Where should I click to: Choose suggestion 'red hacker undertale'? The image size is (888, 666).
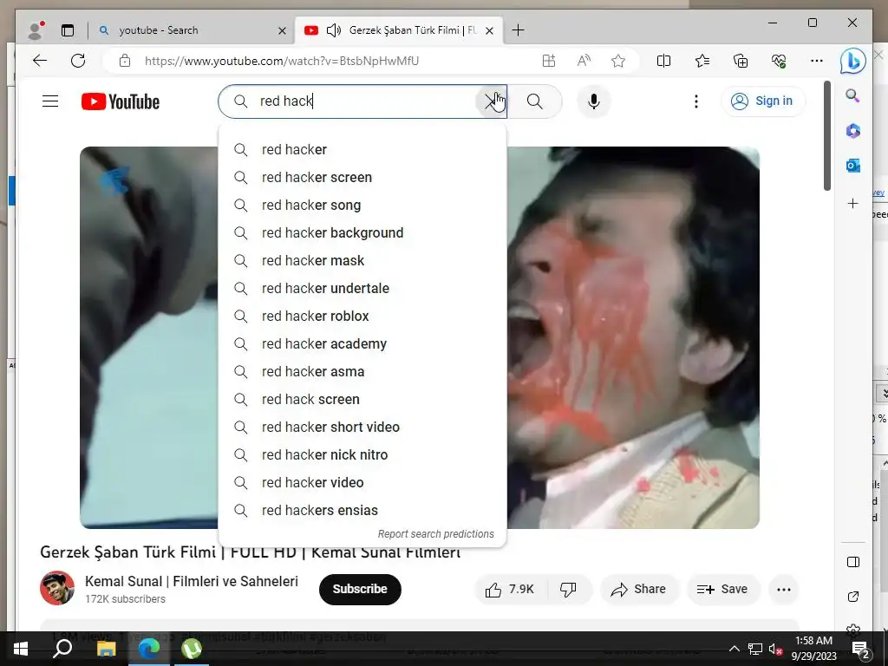pyautogui.click(x=362, y=288)
